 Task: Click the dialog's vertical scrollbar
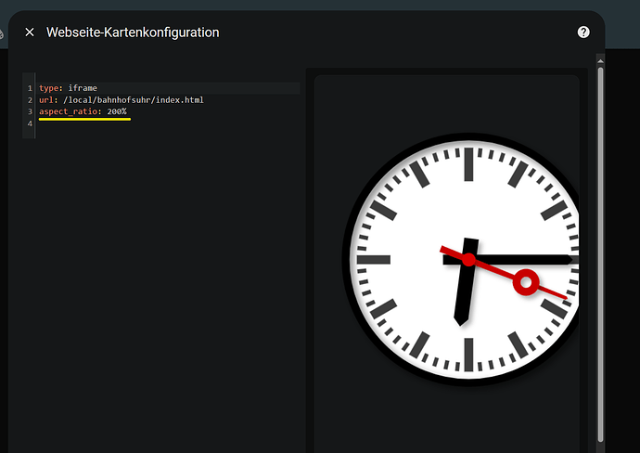[600, 251]
